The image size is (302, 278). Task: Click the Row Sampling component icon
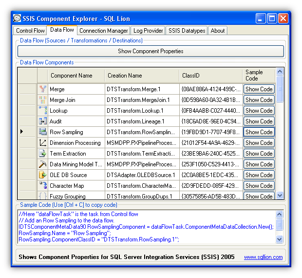42,132
